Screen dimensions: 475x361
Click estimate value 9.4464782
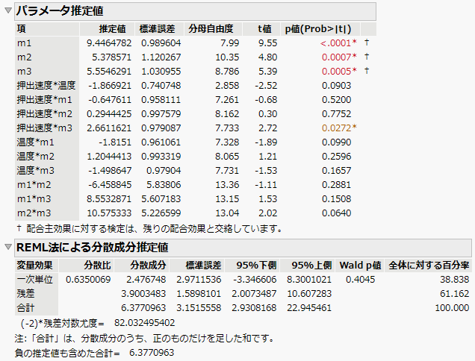[x=109, y=43]
